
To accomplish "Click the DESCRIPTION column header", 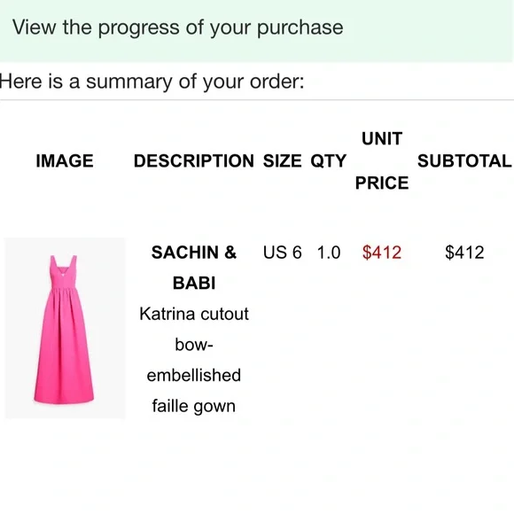I will (x=194, y=161).
